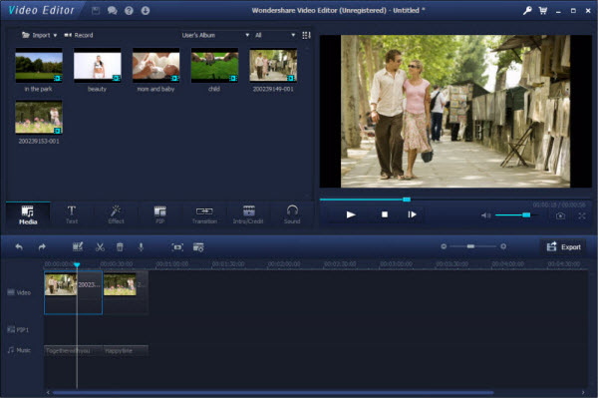Click the Export button
This screenshot has height=398, width=598.
564,247
